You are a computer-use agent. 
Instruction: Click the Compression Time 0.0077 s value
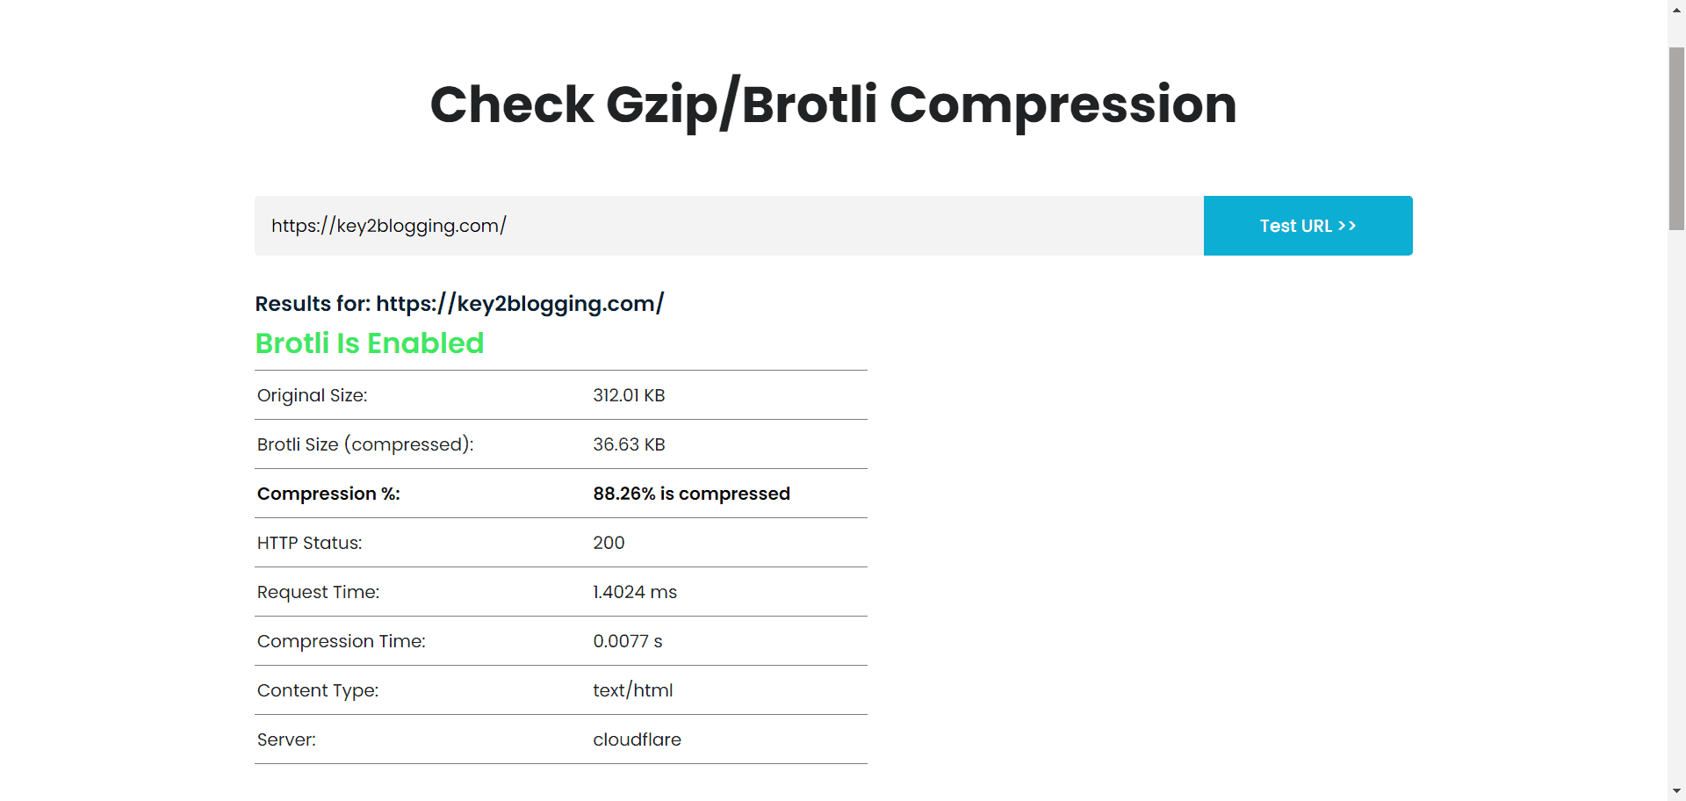627,641
